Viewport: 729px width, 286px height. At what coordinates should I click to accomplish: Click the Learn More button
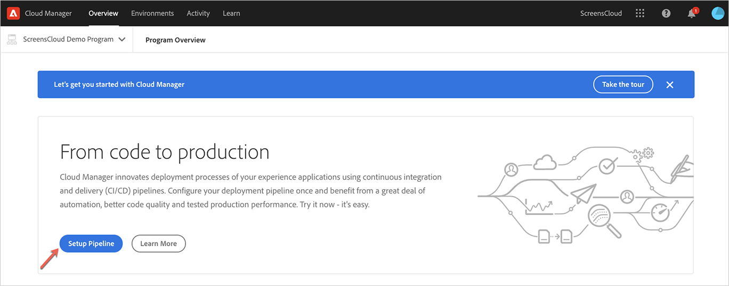(158, 243)
